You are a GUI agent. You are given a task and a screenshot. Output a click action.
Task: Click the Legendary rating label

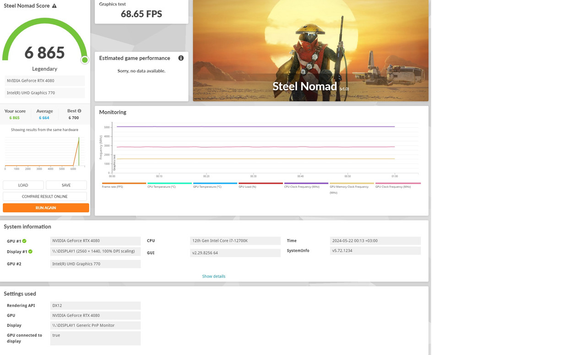(x=44, y=69)
